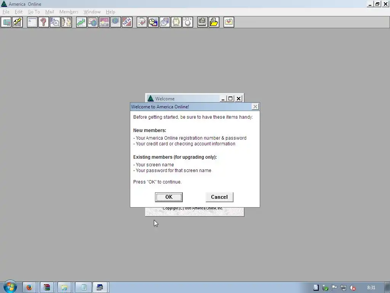Screen dimensions: 390x293
Task: Open today's news globe icon
Action: [x=93, y=22]
